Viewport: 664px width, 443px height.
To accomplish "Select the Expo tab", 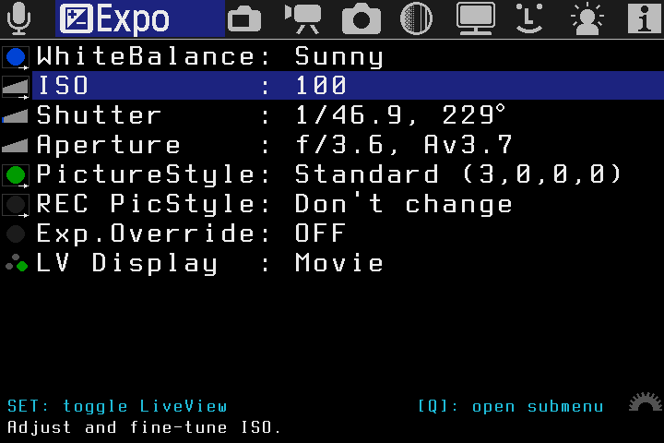I will 140,18.
